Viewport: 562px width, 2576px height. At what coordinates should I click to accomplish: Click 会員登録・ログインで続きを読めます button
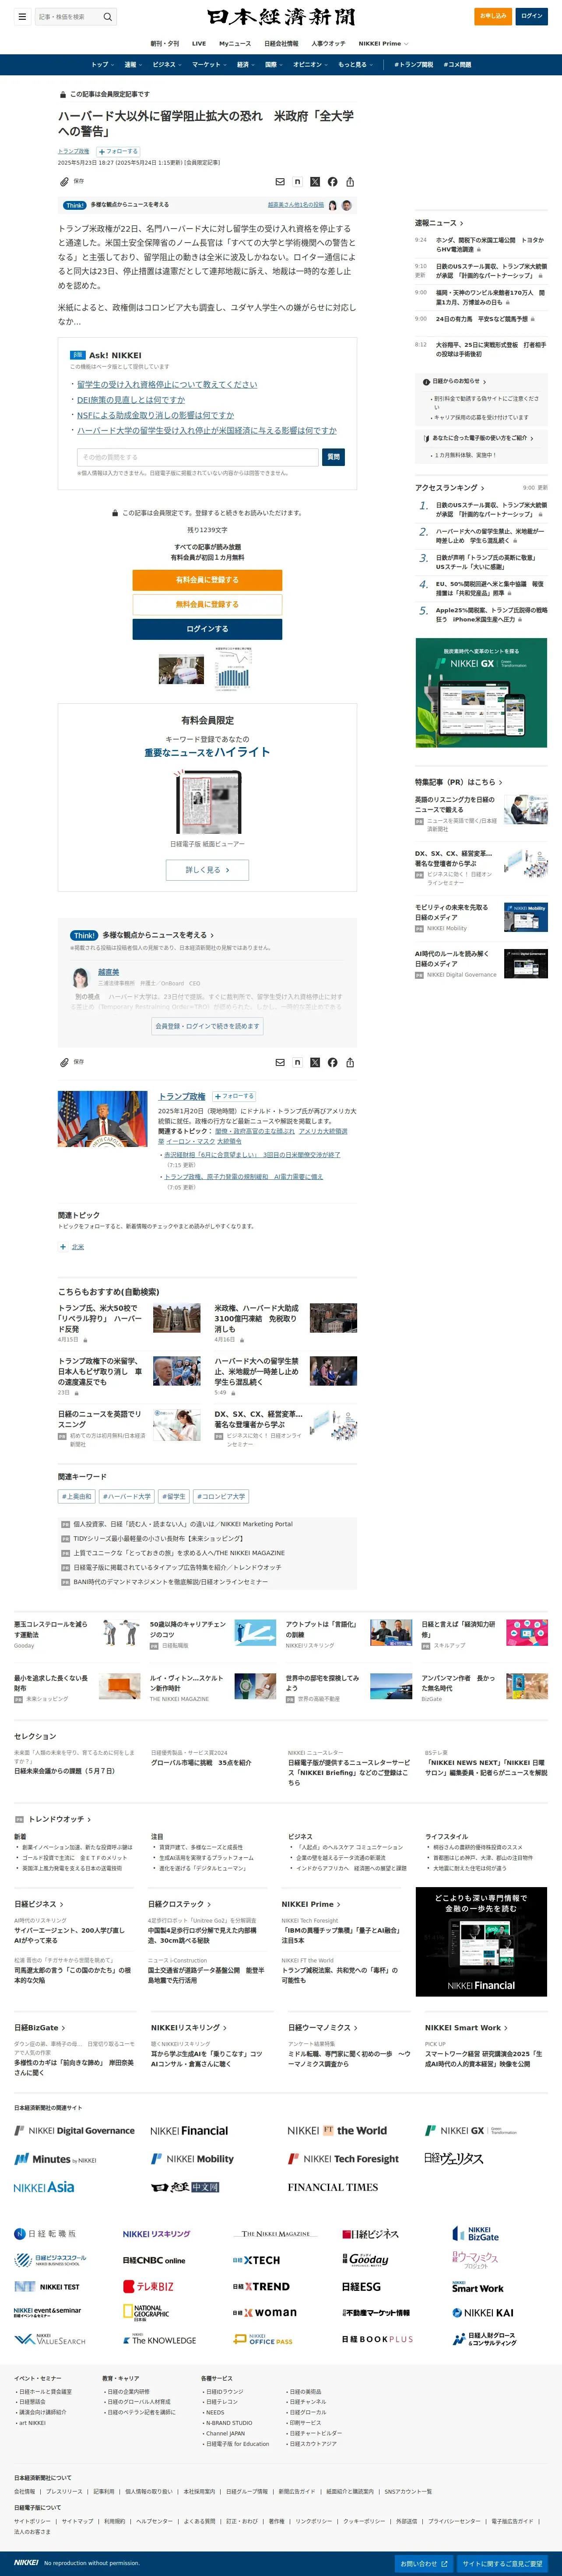click(207, 1026)
